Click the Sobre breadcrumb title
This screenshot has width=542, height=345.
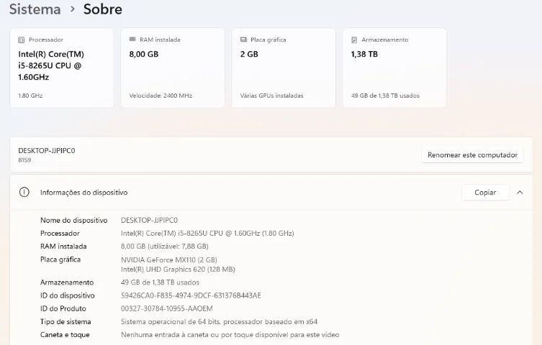[x=103, y=9]
